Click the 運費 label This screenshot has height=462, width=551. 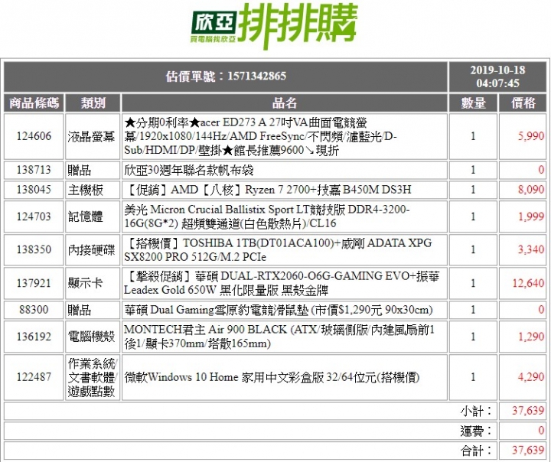tap(477, 431)
